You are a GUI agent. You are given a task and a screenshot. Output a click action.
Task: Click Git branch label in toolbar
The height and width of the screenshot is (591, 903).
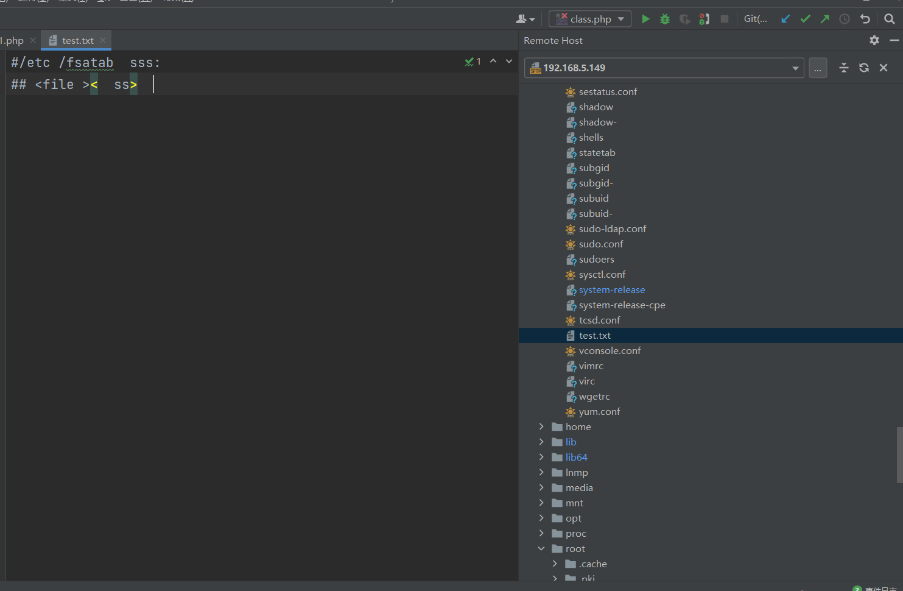[x=755, y=19]
